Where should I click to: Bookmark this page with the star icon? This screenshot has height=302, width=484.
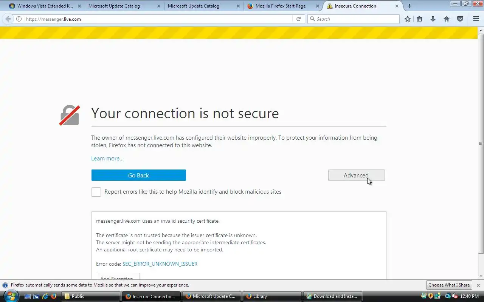pyautogui.click(x=407, y=19)
